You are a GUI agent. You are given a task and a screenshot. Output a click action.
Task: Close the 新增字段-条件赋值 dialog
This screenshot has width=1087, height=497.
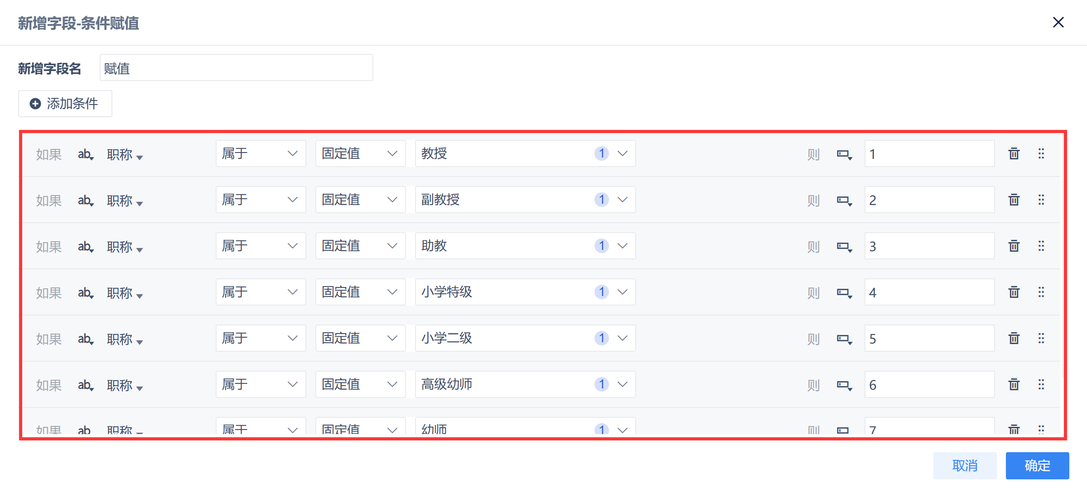coord(1058,22)
